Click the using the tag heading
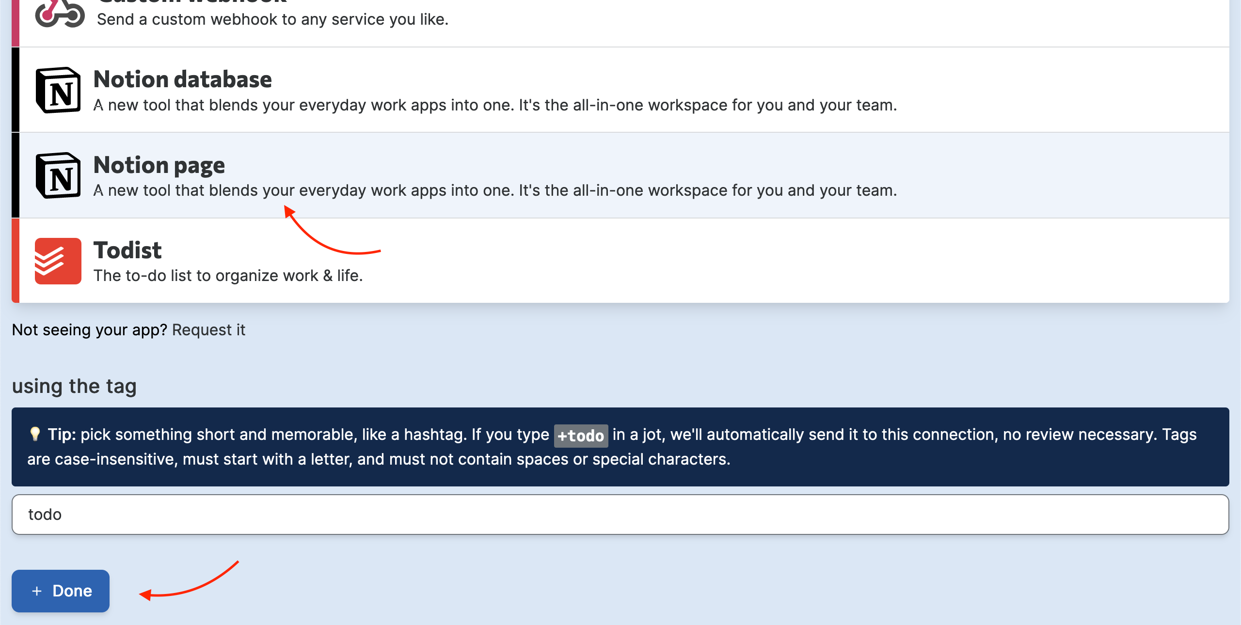Screen dimensions: 1241x625 [74, 386]
